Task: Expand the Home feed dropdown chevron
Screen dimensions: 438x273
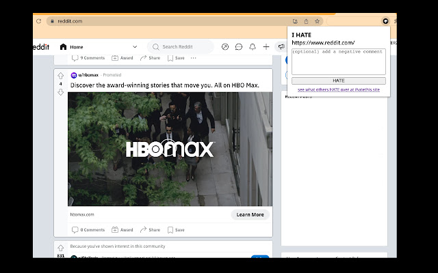Action: click(x=135, y=47)
